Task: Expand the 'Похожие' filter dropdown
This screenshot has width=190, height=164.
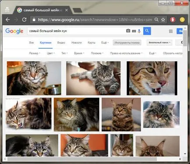Action: coord(97,53)
